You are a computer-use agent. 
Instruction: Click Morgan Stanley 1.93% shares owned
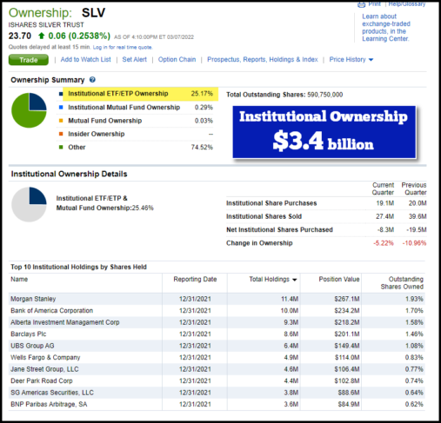(x=414, y=299)
